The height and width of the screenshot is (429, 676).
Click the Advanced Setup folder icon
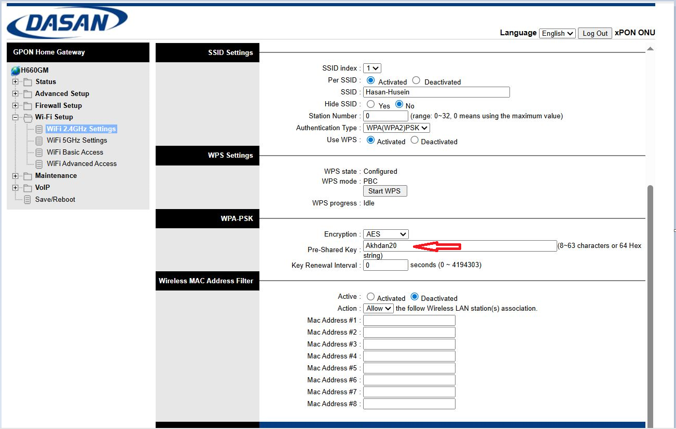(27, 93)
